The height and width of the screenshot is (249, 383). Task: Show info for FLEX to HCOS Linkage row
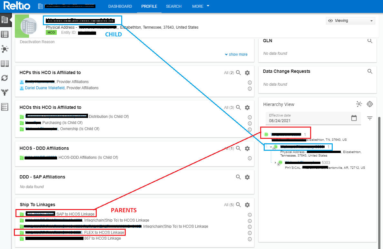250,233
